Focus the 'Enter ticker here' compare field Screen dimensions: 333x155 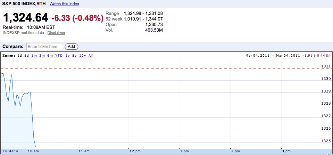coord(45,46)
